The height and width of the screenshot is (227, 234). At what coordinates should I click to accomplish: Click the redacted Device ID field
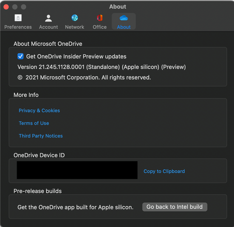(77, 170)
